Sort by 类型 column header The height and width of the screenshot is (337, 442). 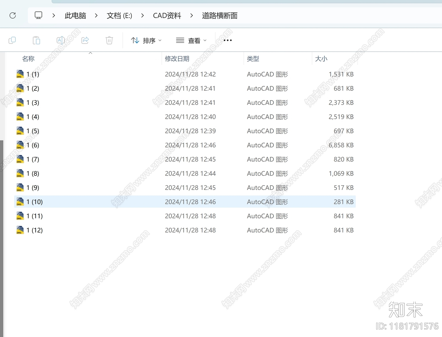pos(253,59)
